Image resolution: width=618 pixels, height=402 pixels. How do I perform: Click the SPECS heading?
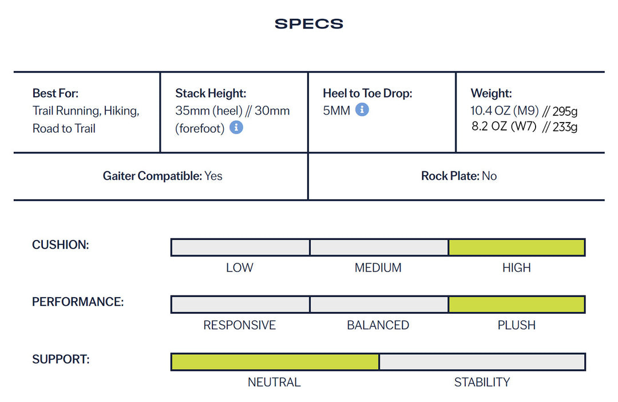click(309, 24)
